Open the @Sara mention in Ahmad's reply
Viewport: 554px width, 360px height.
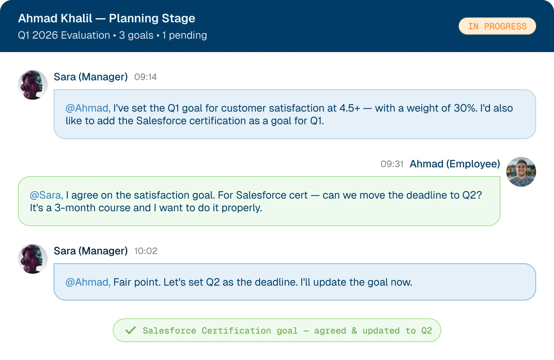[x=47, y=195]
